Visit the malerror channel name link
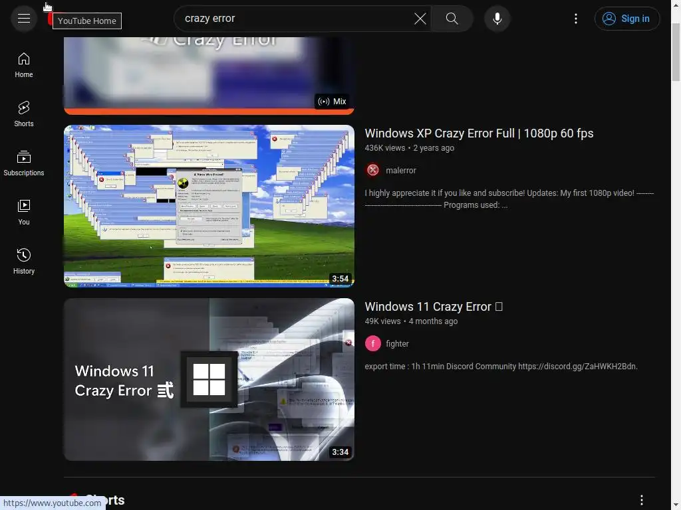This screenshot has height=510, width=681. (x=401, y=171)
